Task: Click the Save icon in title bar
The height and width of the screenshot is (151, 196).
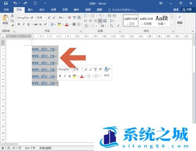Action: click(x=6, y=3)
